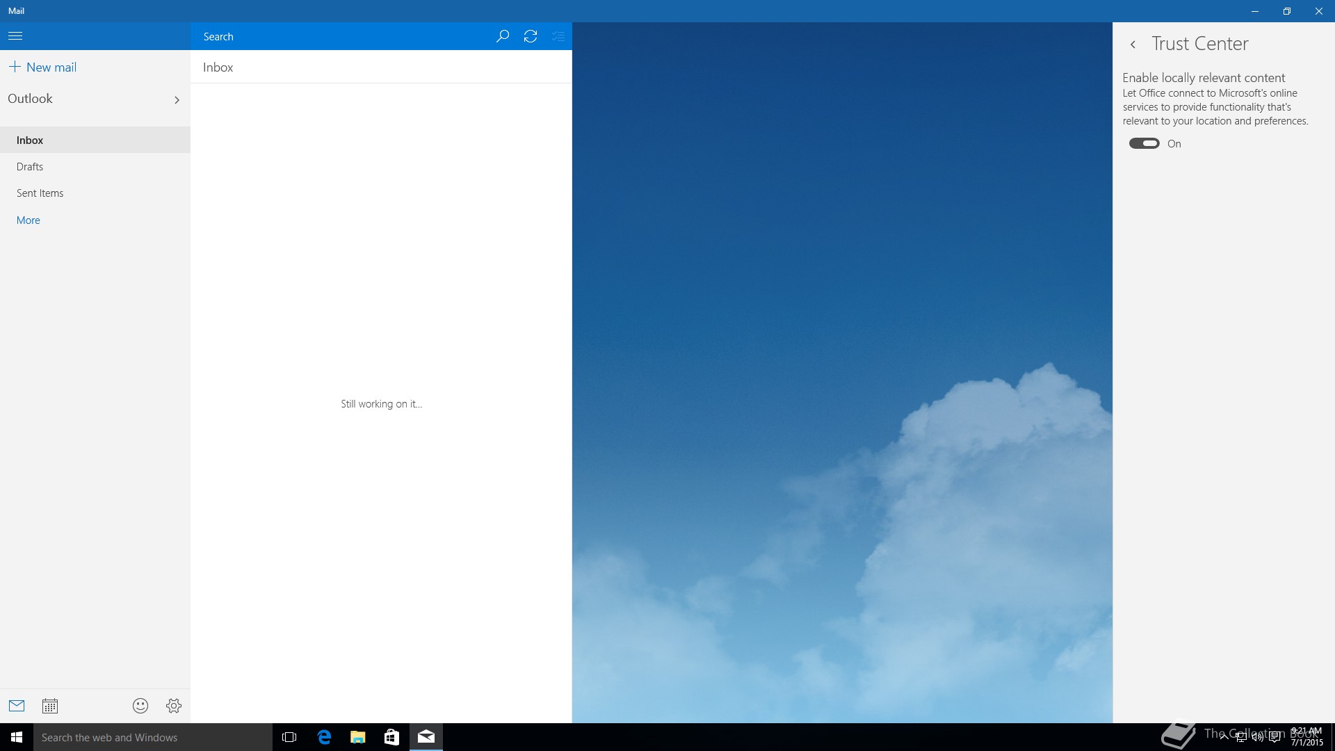
Task: Open Task View from the taskbar
Action: [x=289, y=737]
